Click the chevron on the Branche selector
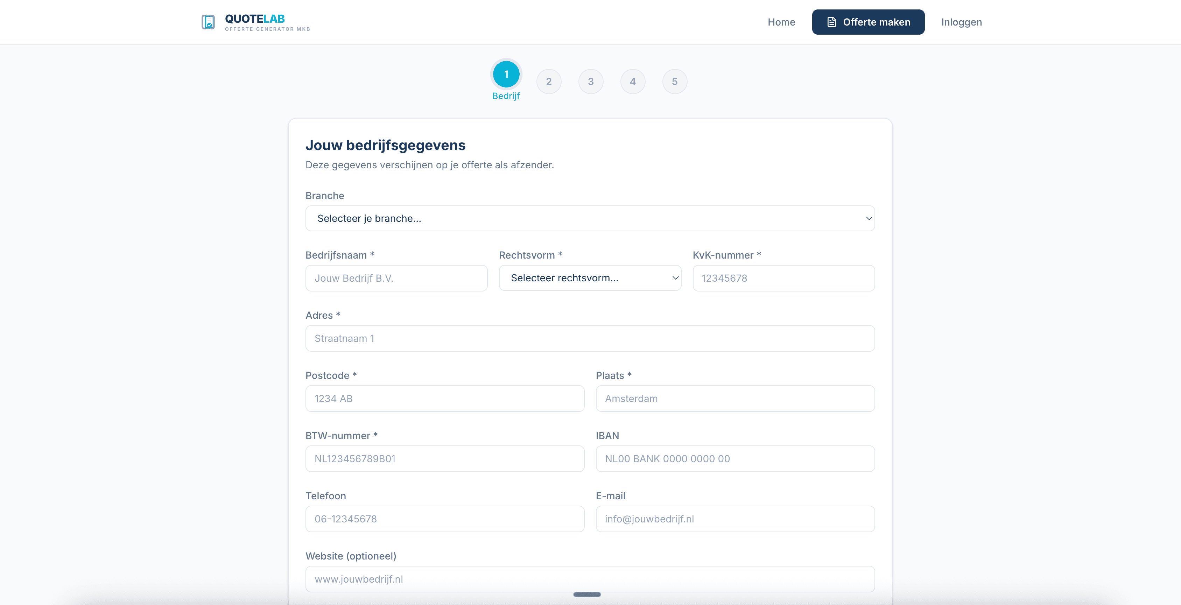Viewport: 1181px width, 605px height. (x=868, y=218)
